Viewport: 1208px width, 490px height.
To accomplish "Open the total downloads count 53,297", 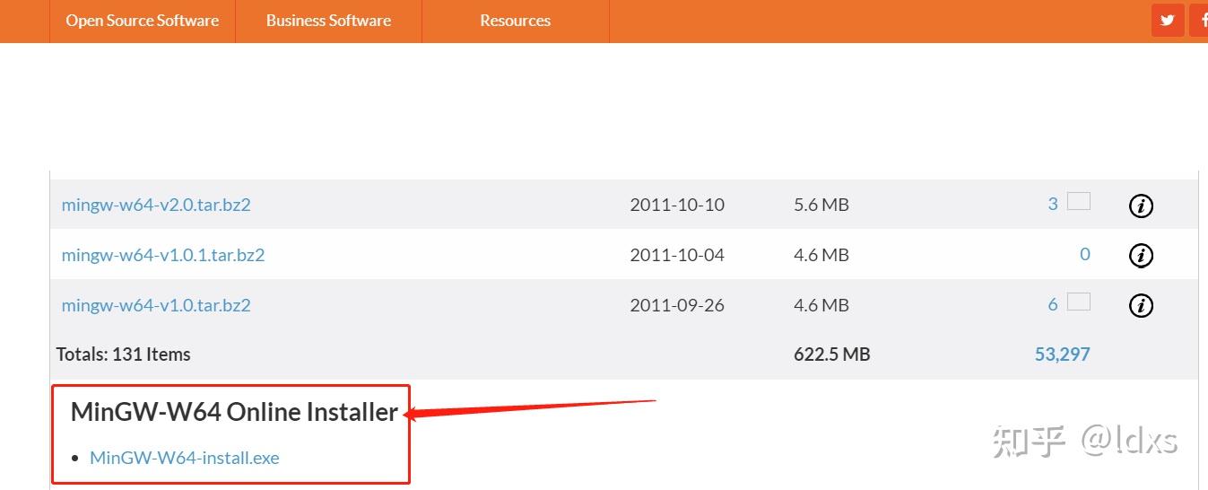I will [x=1063, y=354].
